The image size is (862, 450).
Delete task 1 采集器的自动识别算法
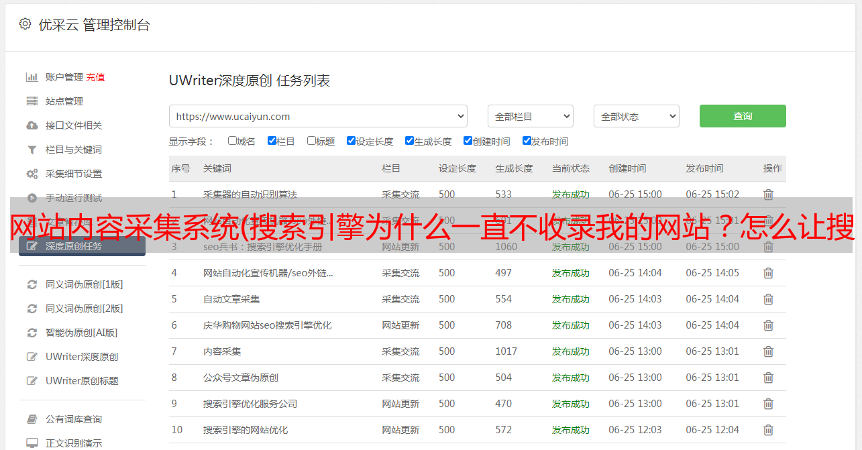(769, 194)
